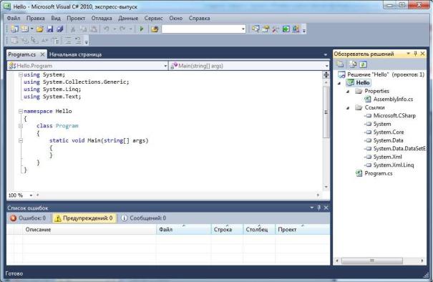Click Properties icon in Solution Explorer toolbar
The image size is (433, 282).
pos(340,64)
